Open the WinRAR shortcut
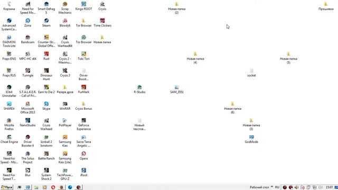Screen dimensions: 338x190 pos(65,106)
